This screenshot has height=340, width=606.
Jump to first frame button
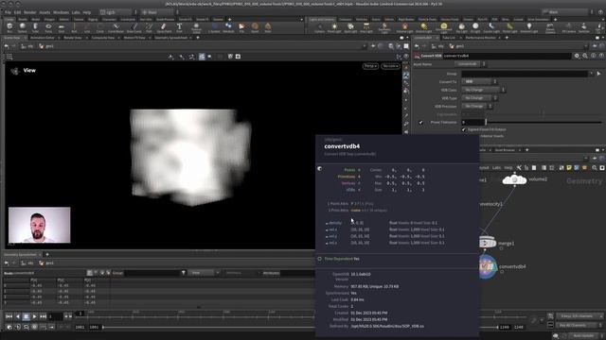[9, 316]
